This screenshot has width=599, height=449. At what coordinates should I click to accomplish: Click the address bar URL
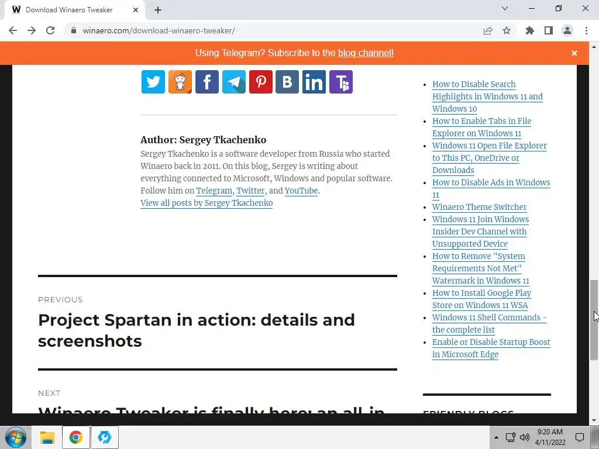point(159,30)
